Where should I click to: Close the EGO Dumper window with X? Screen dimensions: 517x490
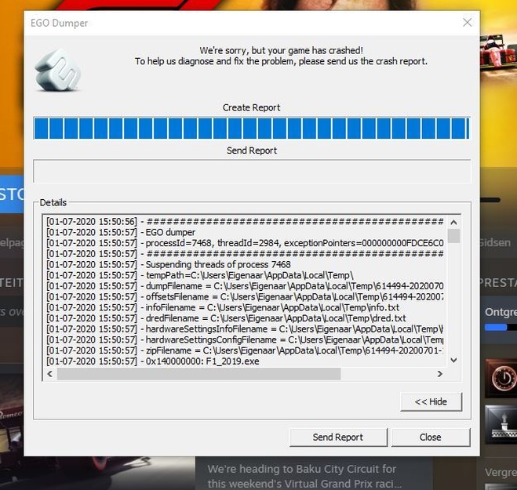point(468,23)
